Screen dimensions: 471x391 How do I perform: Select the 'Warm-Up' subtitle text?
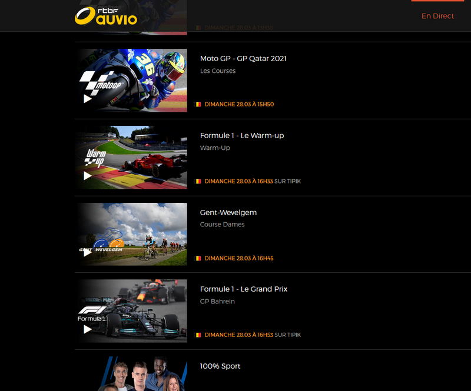tap(215, 148)
